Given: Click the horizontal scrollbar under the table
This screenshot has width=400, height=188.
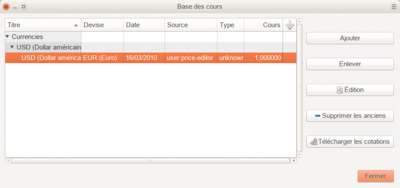Looking at the screenshot, I should [150, 160].
